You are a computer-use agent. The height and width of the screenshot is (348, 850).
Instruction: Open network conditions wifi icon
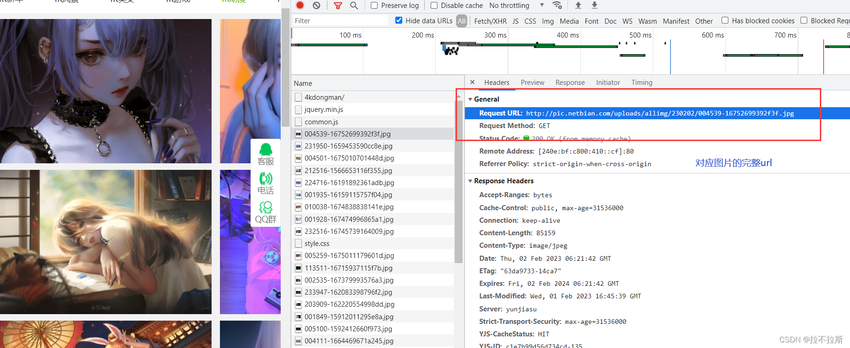click(557, 5)
